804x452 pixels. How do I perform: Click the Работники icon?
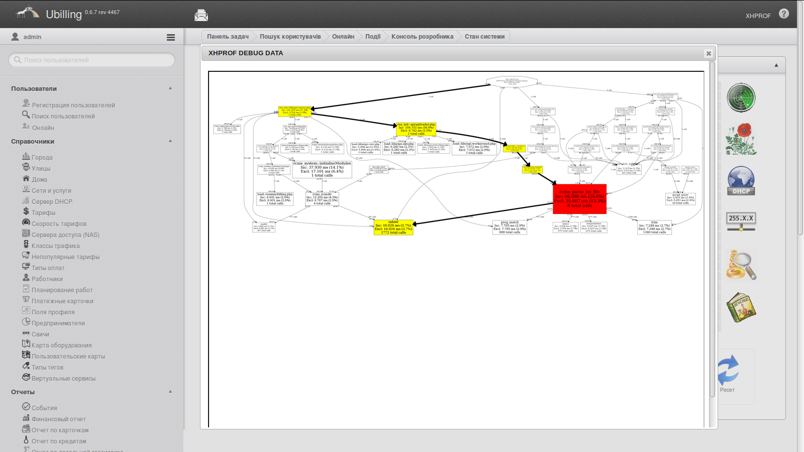pyautogui.click(x=26, y=278)
